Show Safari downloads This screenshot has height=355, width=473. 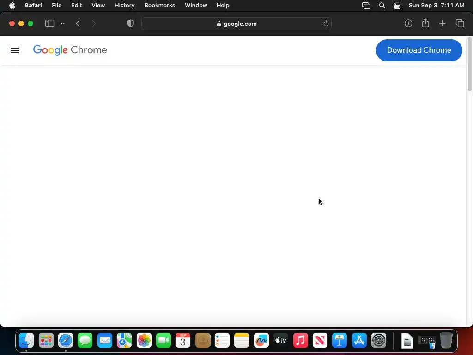click(x=408, y=24)
